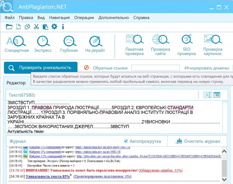The image size is (233, 184).
Task: Open Проверка картинок tool
Action: (x=213, y=45)
